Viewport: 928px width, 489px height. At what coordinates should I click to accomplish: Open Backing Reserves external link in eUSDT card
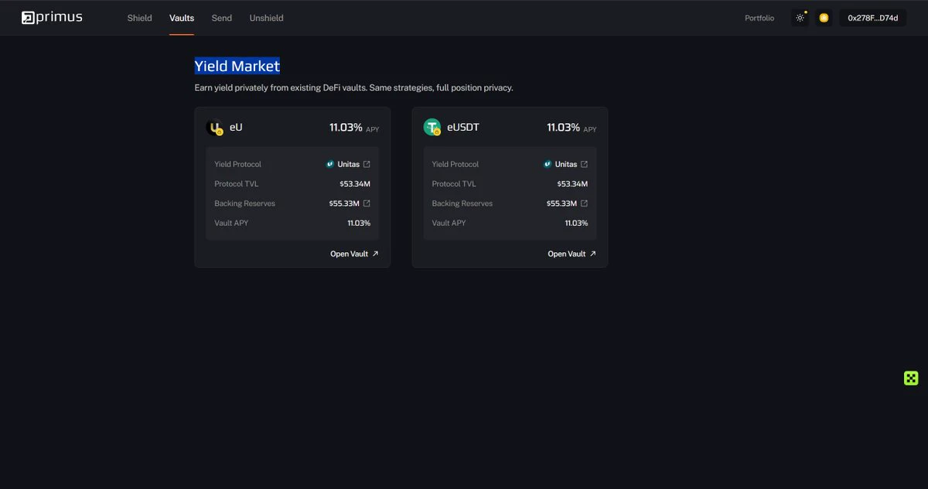[x=584, y=203]
